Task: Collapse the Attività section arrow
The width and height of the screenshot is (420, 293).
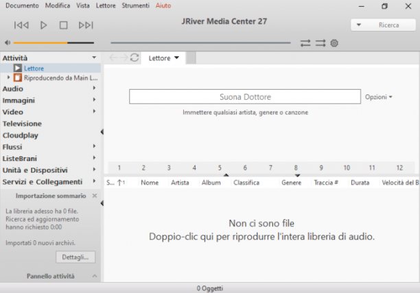Action: pos(94,58)
